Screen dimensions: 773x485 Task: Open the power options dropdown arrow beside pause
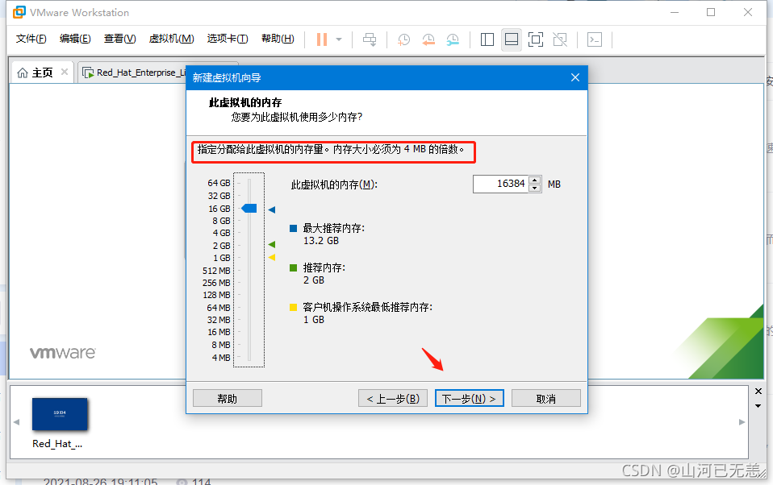[x=339, y=39]
